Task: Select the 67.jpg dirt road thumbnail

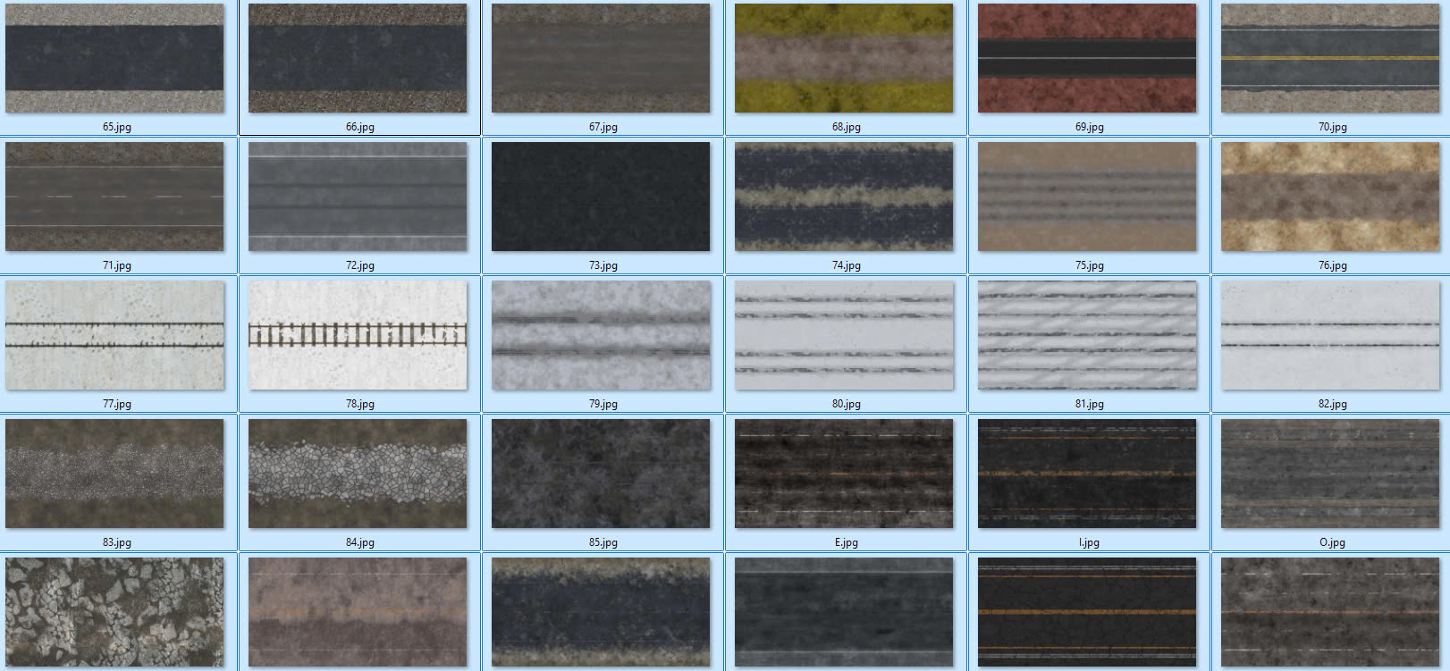Action: [x=601, y=58]
